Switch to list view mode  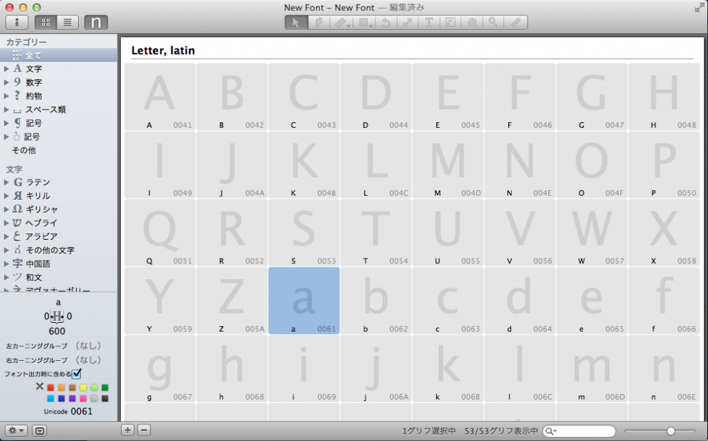tap(67, 22)
